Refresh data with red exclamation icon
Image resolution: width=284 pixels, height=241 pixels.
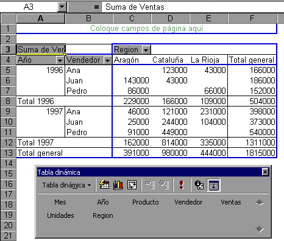point(182,185)
